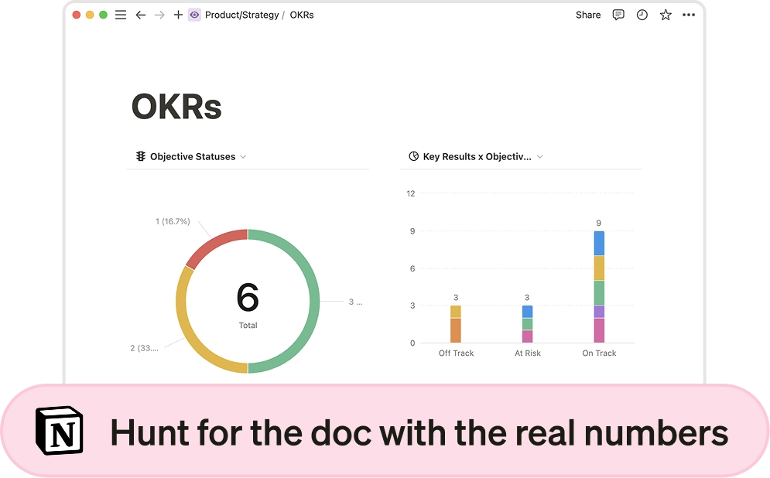770x478 pixels.
Task: Open the comments icon
Action: tap(618, 15)
